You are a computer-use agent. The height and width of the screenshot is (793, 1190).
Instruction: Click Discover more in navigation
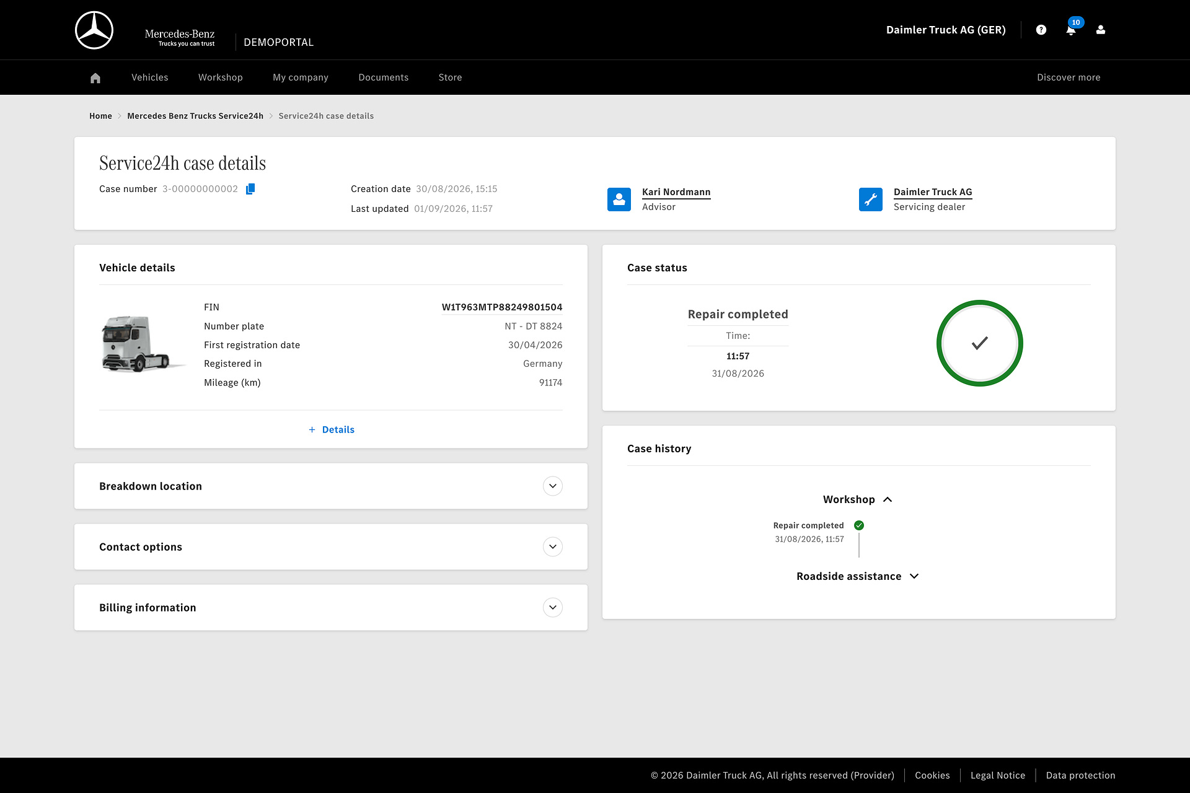pos(1069,77)
